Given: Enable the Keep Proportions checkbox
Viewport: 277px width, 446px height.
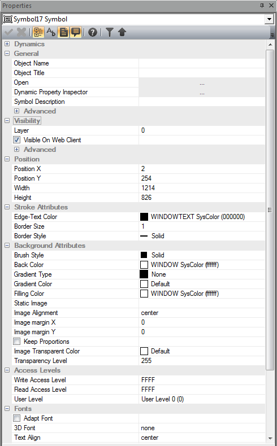Looking at the screenshot, I should coord(17,342).
